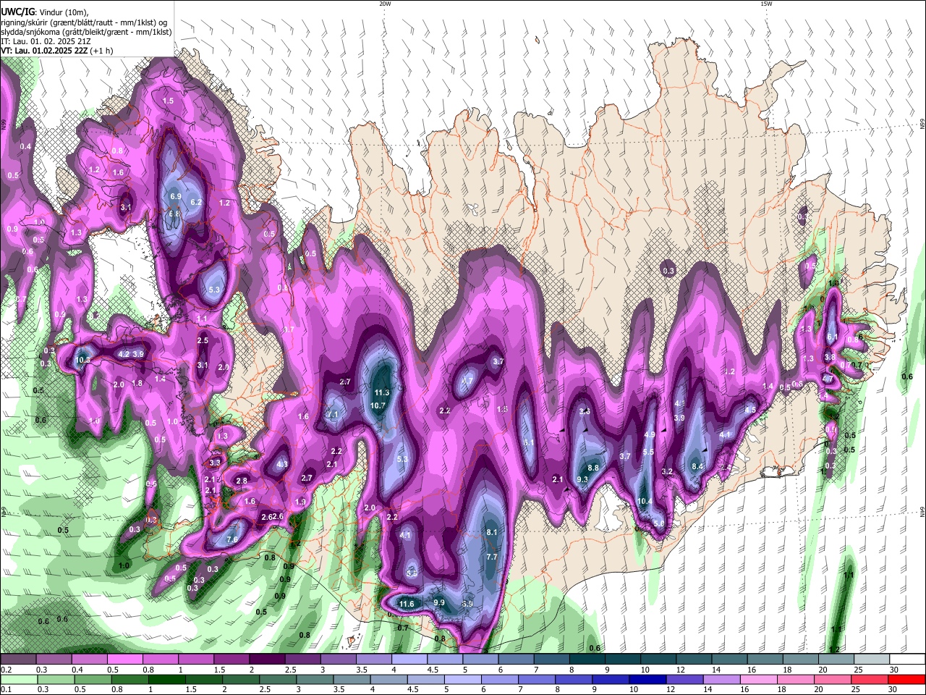Pick rain legend swatch between 16 and 18

tap(760, 680)
